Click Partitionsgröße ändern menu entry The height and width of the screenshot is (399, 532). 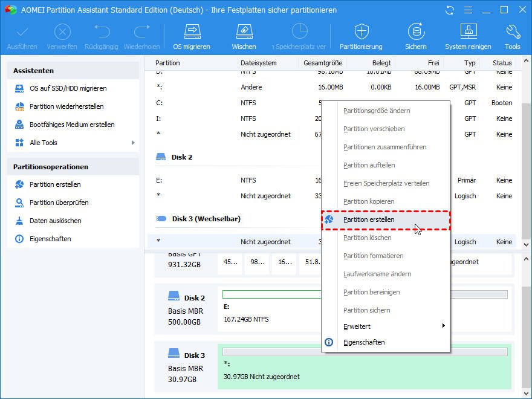[x=386, y=111]
